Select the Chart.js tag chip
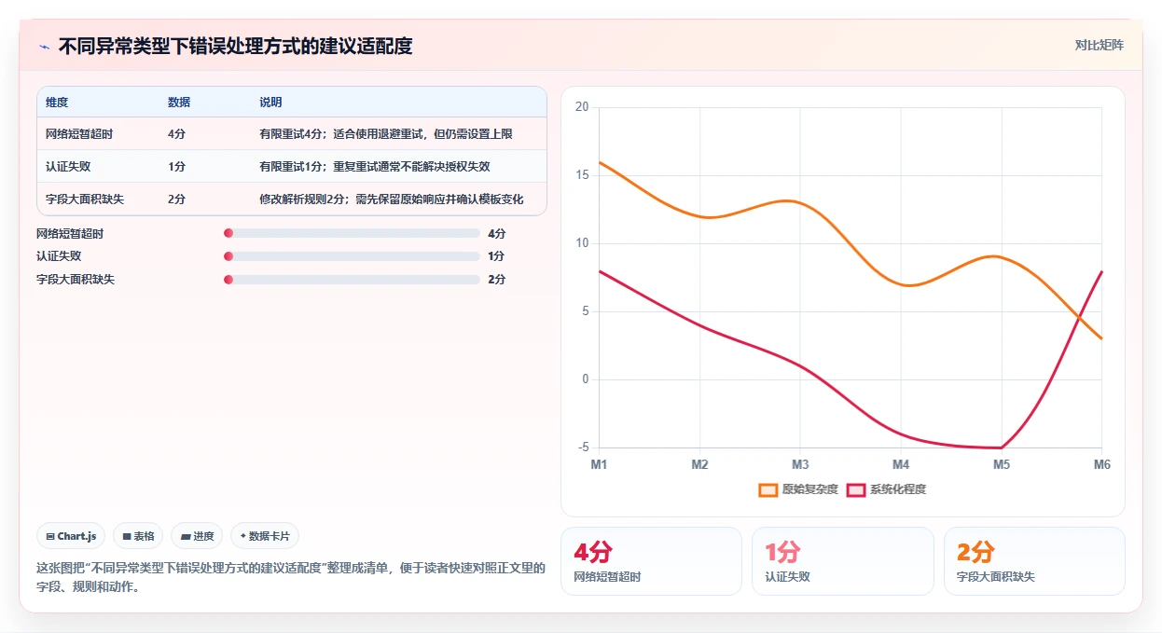This screenshot has height=633, width=1162. pos(71,536)
